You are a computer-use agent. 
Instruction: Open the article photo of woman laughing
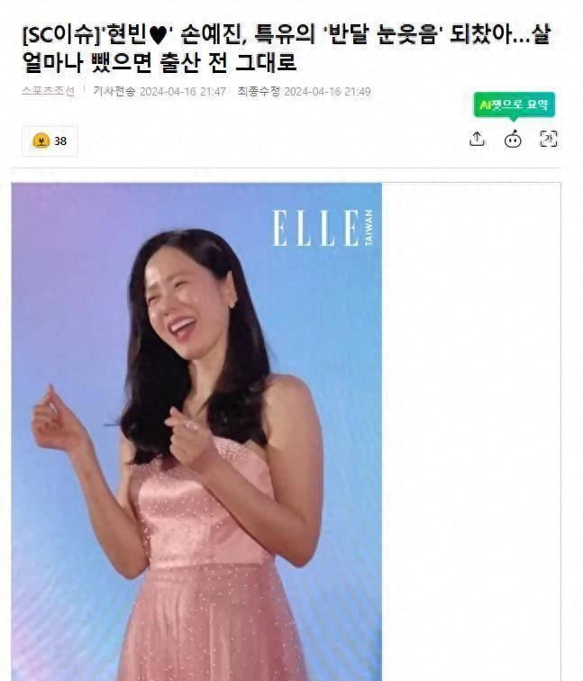point(196,431)
